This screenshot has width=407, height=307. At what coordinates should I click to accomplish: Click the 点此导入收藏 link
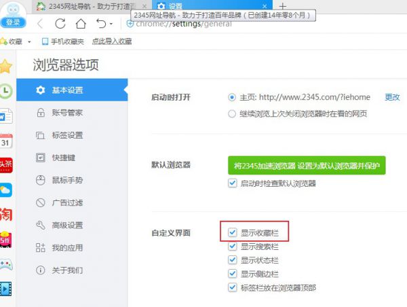tap(112, 41)
